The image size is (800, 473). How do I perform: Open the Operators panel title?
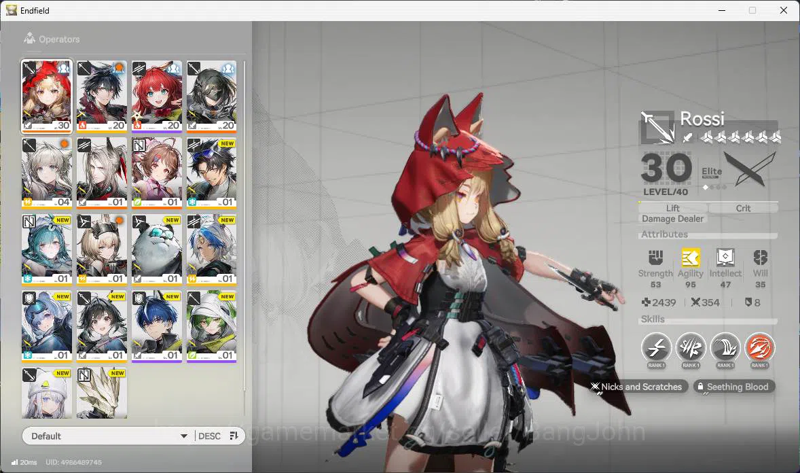click(59, 39)
